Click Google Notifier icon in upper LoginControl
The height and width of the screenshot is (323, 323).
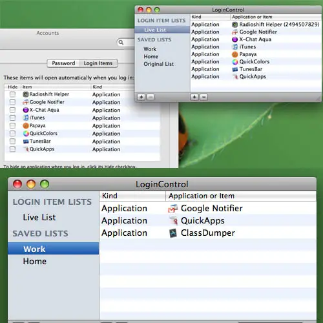tap(234, 32)
